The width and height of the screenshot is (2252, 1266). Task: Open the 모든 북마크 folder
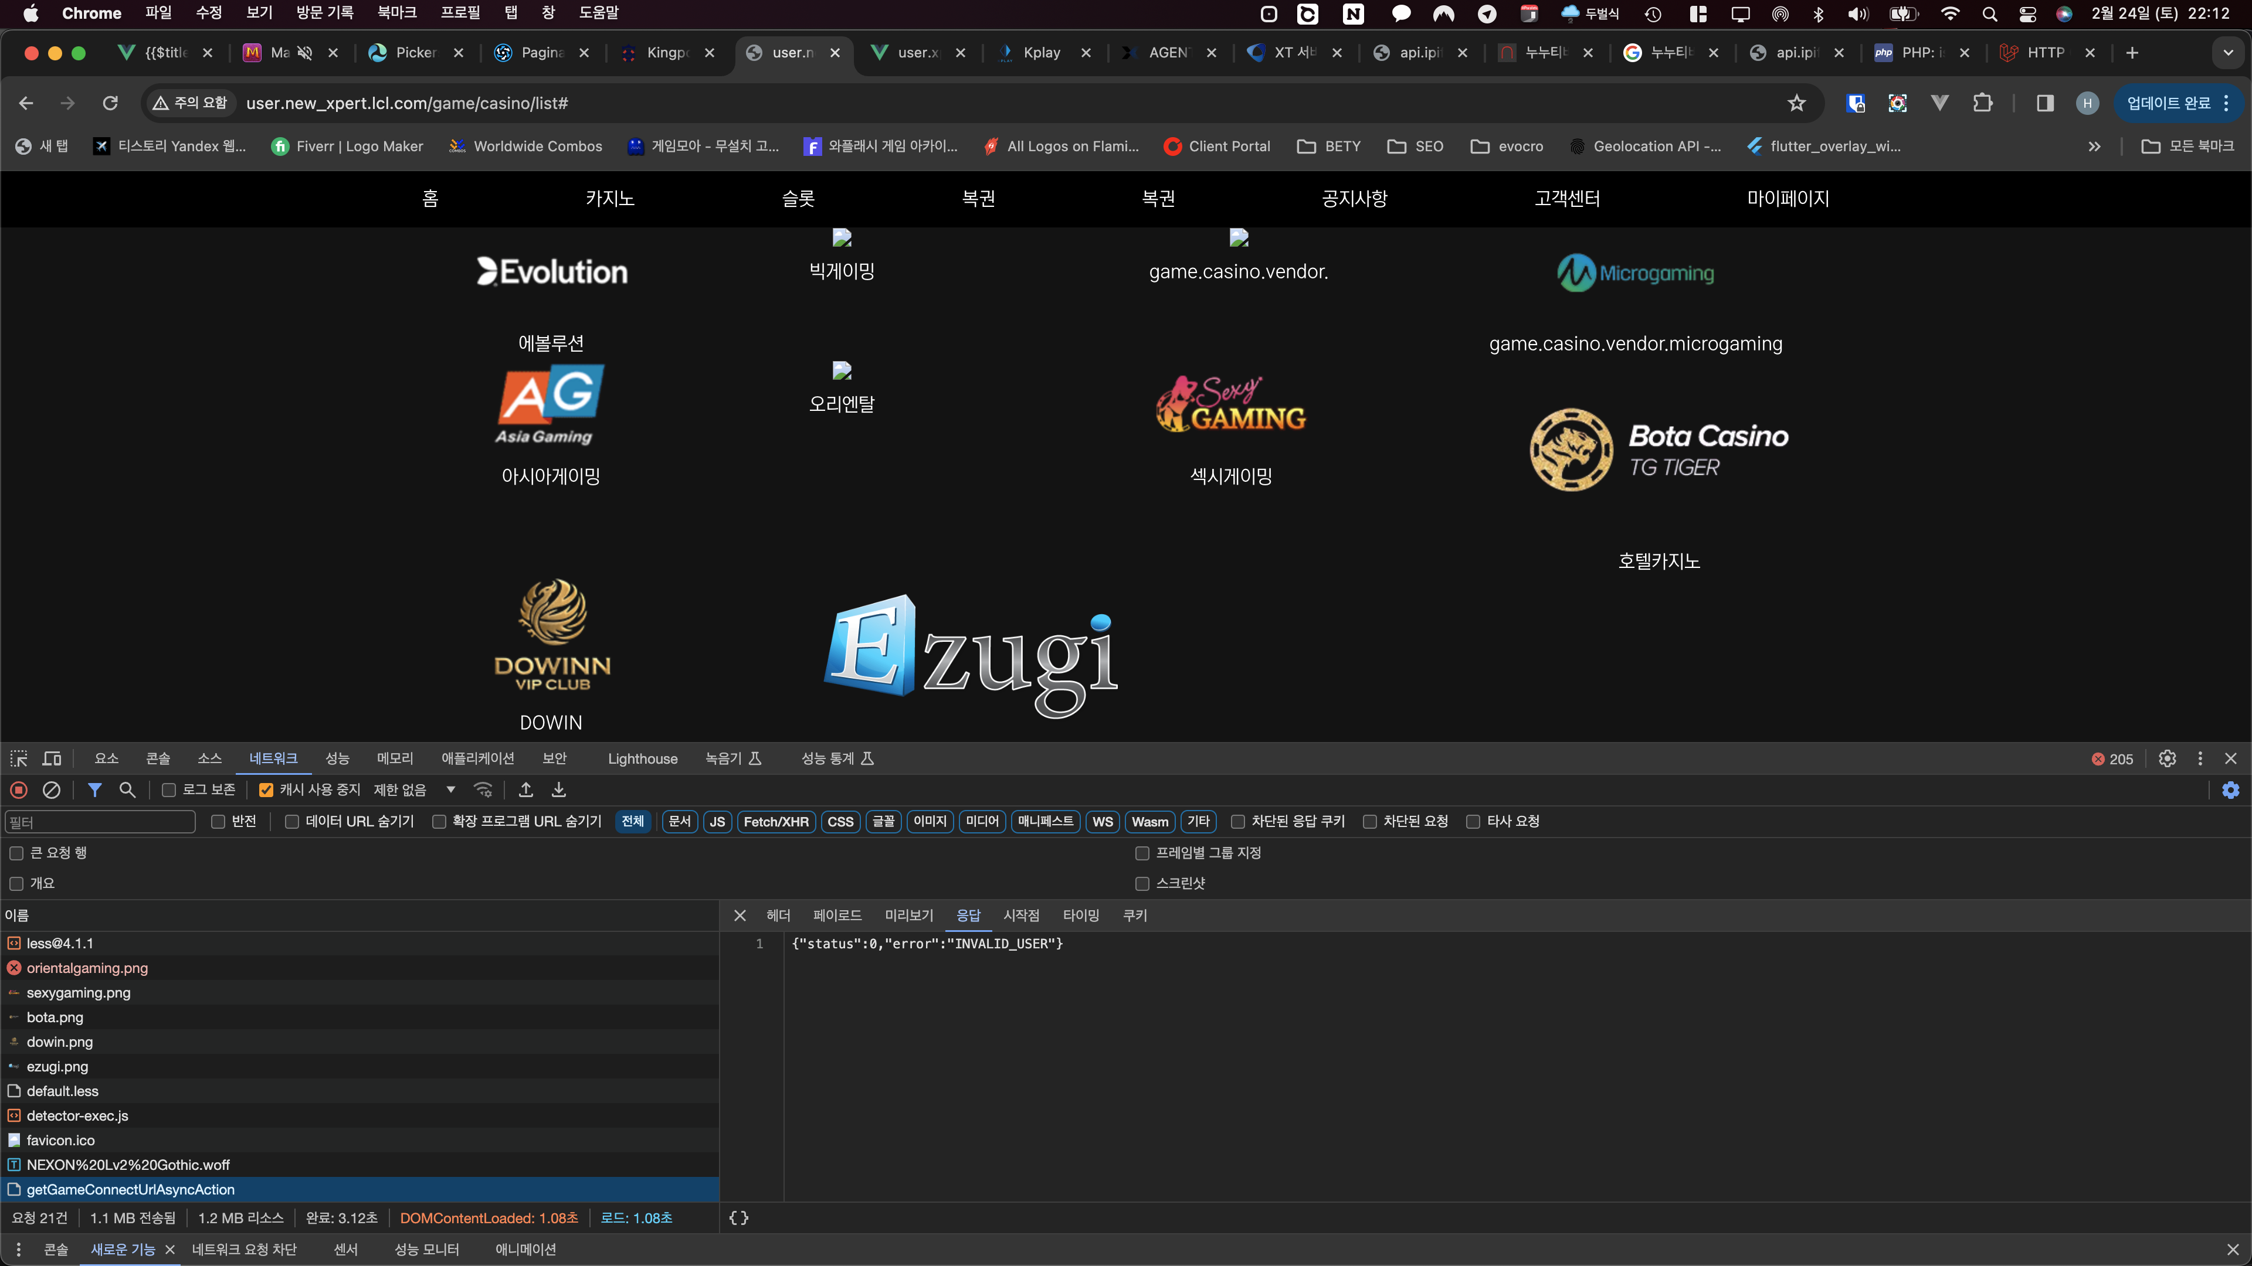point(2188,146)
